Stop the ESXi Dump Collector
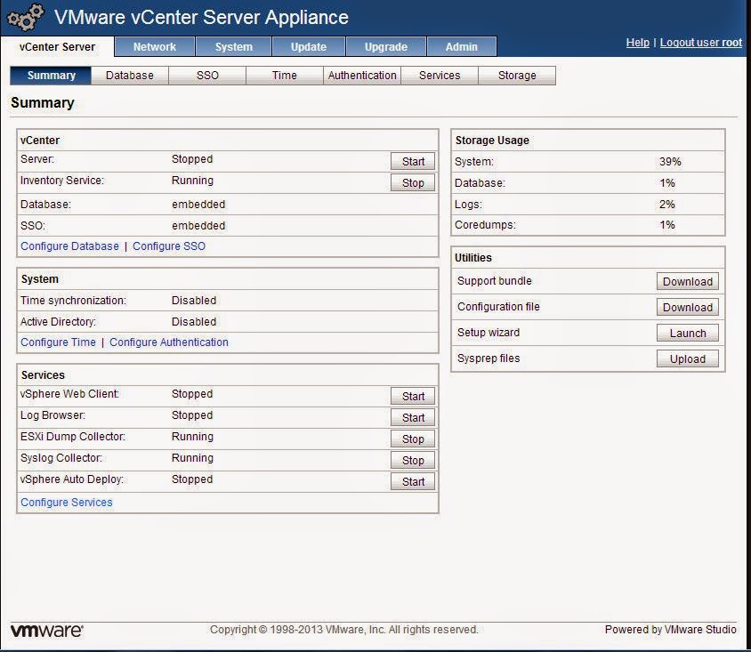The width and height of the screenshot is (751, 652). [413, 439]
